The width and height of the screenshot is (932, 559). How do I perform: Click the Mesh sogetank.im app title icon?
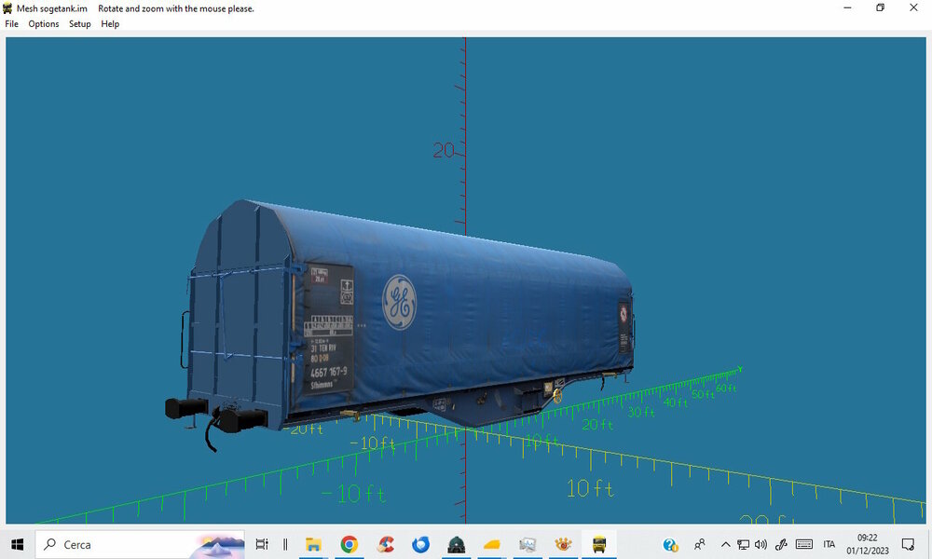[x=7, y=8]
